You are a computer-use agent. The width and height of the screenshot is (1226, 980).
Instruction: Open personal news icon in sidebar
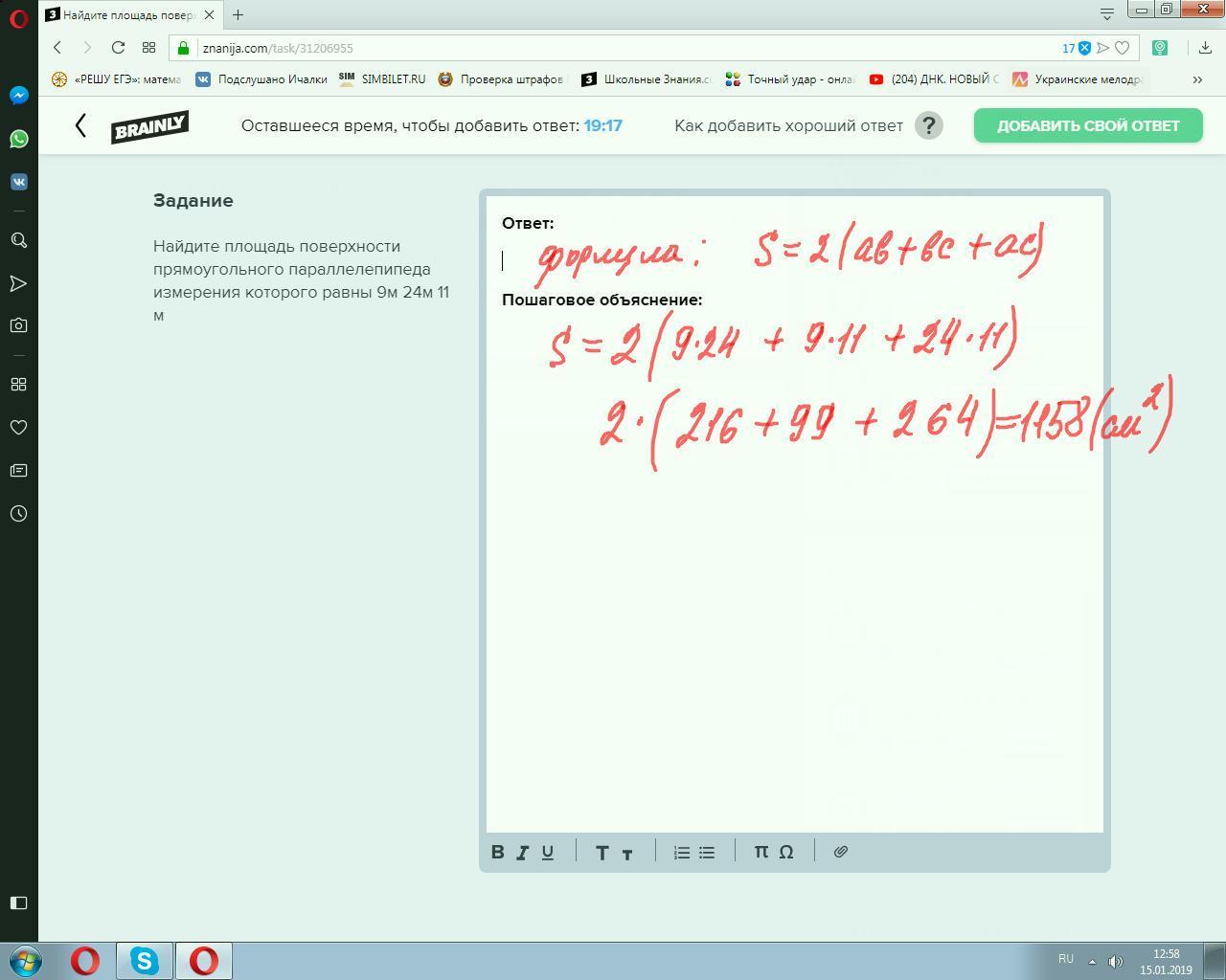[x=18, y=471]
